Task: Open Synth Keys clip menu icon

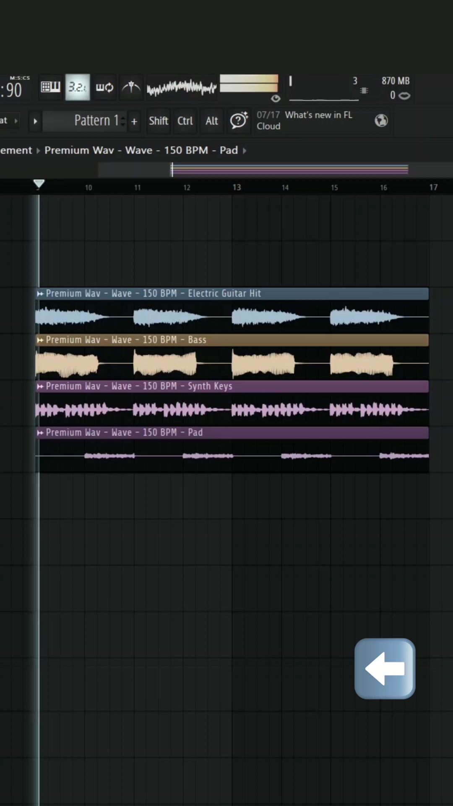Action: pos(40,386)
